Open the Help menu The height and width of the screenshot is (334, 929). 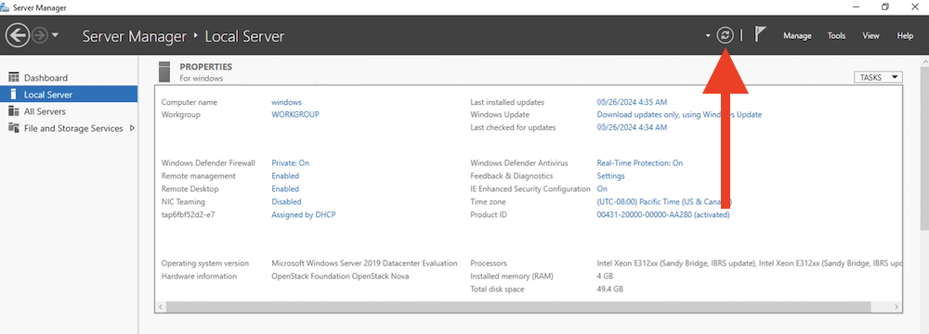click(905, 35)
